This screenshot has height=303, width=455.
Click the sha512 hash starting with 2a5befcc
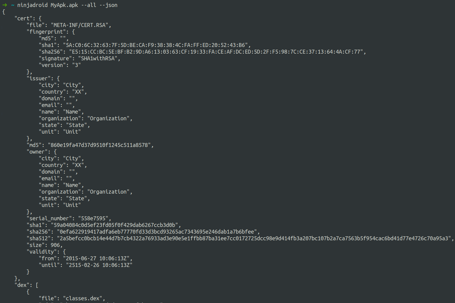[x=254, y=238]
